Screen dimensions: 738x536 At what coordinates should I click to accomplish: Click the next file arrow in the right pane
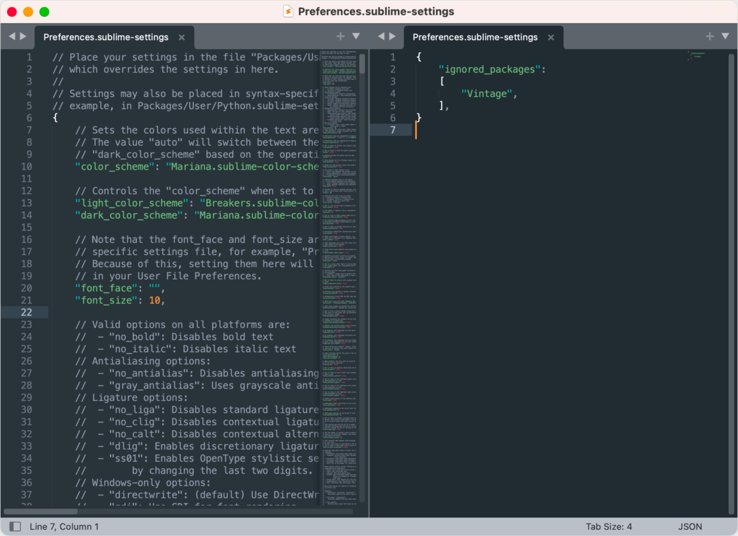click(x=393, y=36)
